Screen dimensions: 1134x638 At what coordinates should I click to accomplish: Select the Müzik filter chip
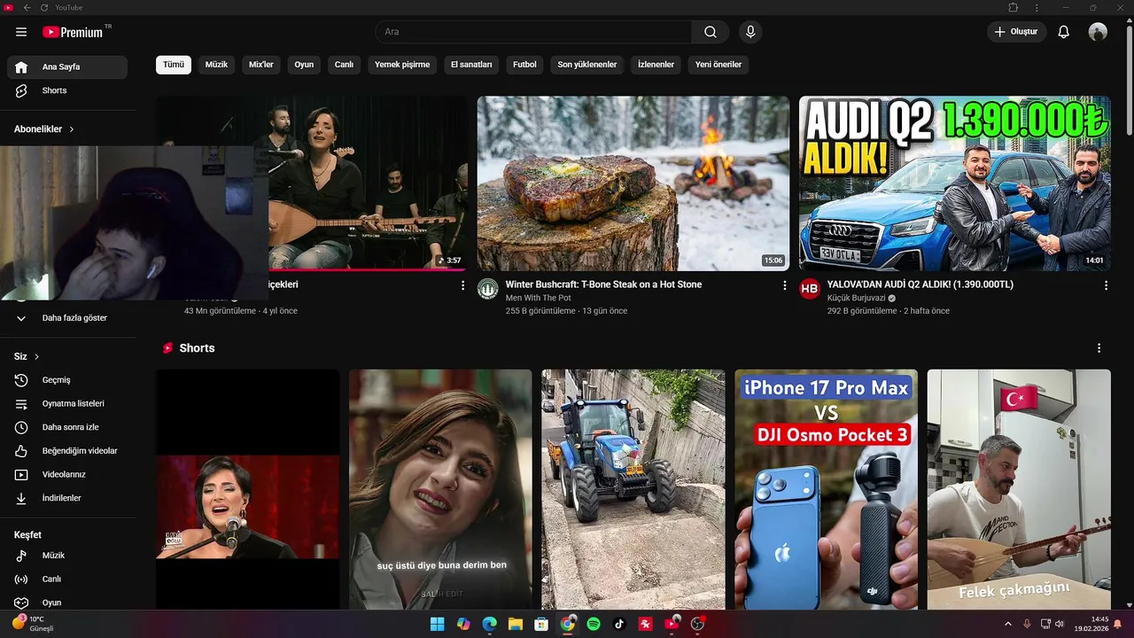coord(216,65)
